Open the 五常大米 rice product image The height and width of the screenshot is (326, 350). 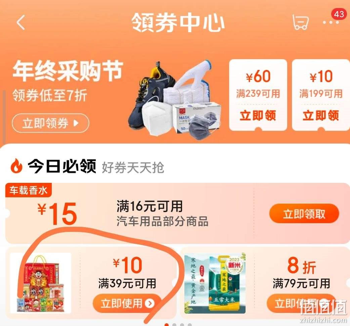pos(215,283)
